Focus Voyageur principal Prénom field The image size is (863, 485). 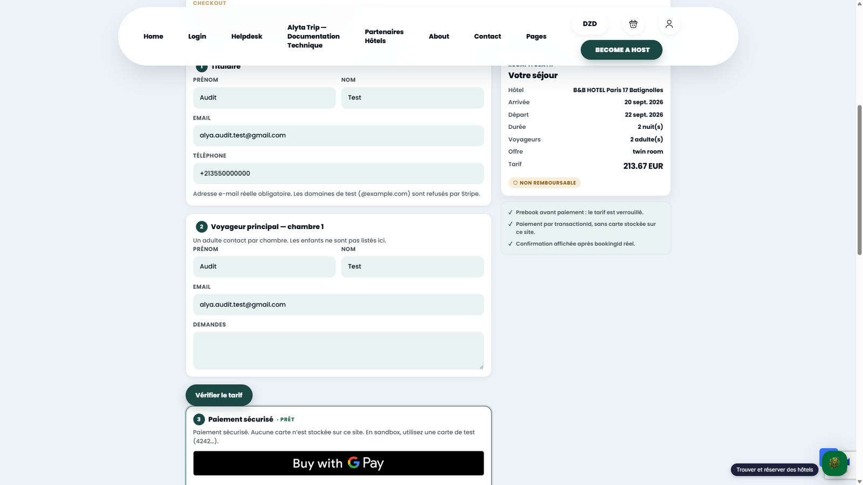click(x=264, y=267)
